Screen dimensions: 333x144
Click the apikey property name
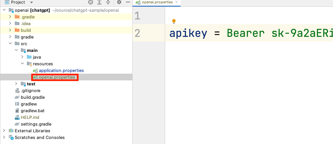(x=188, y=33)
